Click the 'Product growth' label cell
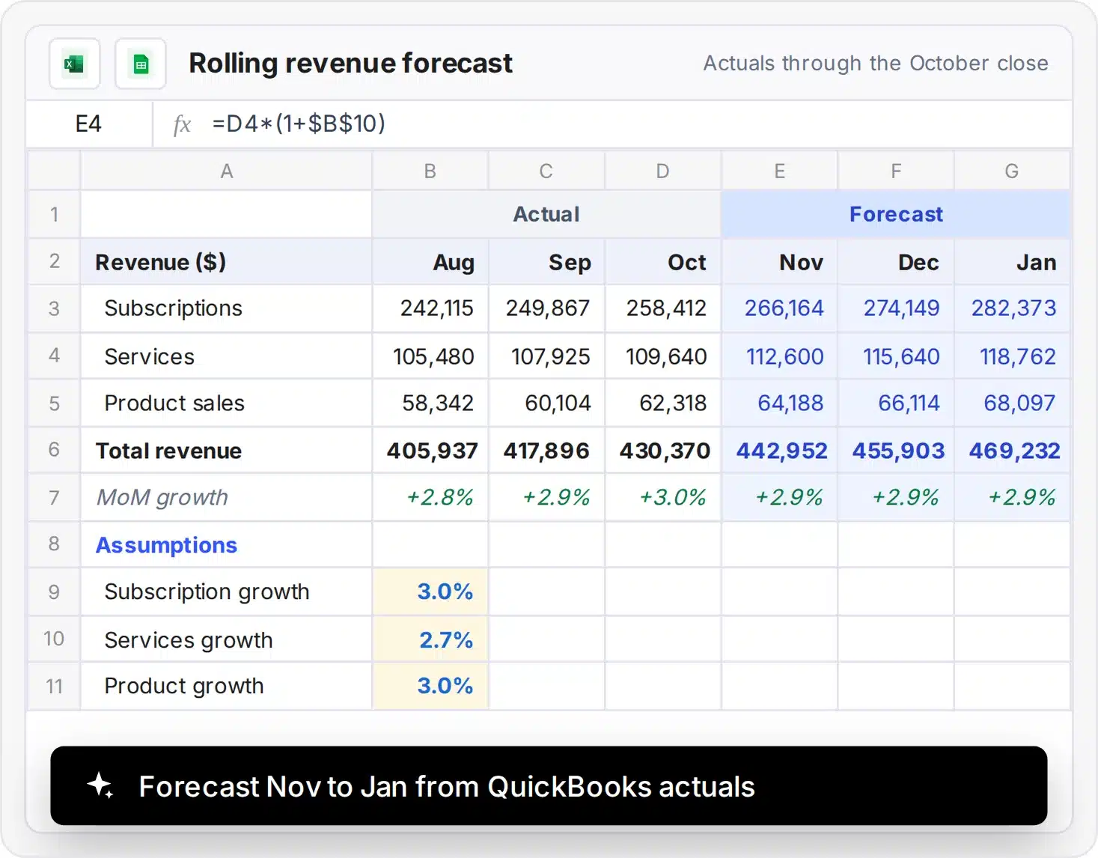1098x858 pixels. [x=226, y=686]
